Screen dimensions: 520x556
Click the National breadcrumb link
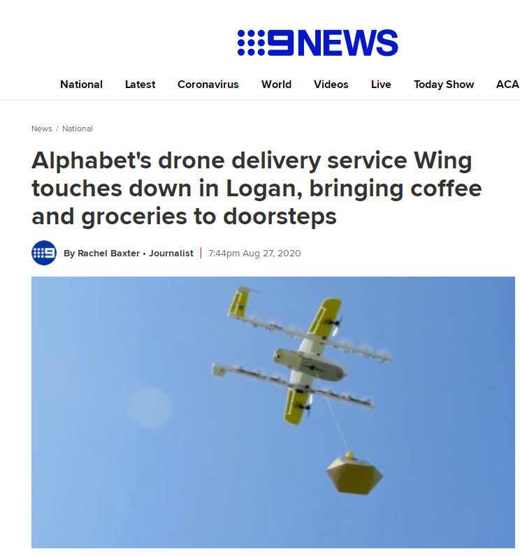[78, 129]
